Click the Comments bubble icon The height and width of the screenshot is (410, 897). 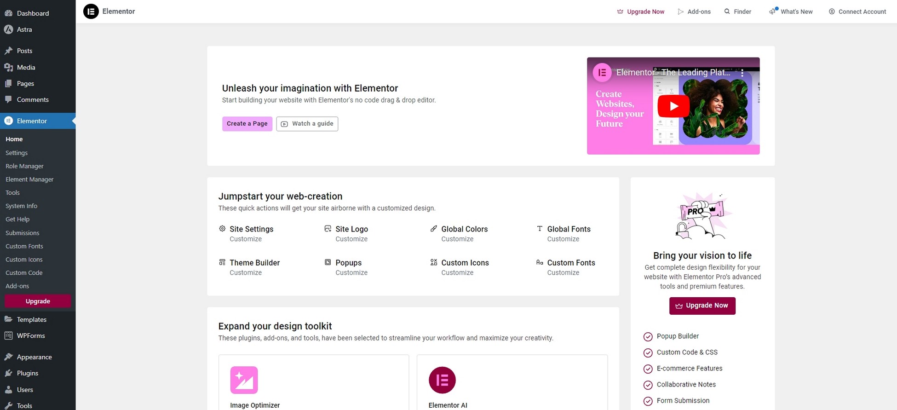click(x=8, y=99)
